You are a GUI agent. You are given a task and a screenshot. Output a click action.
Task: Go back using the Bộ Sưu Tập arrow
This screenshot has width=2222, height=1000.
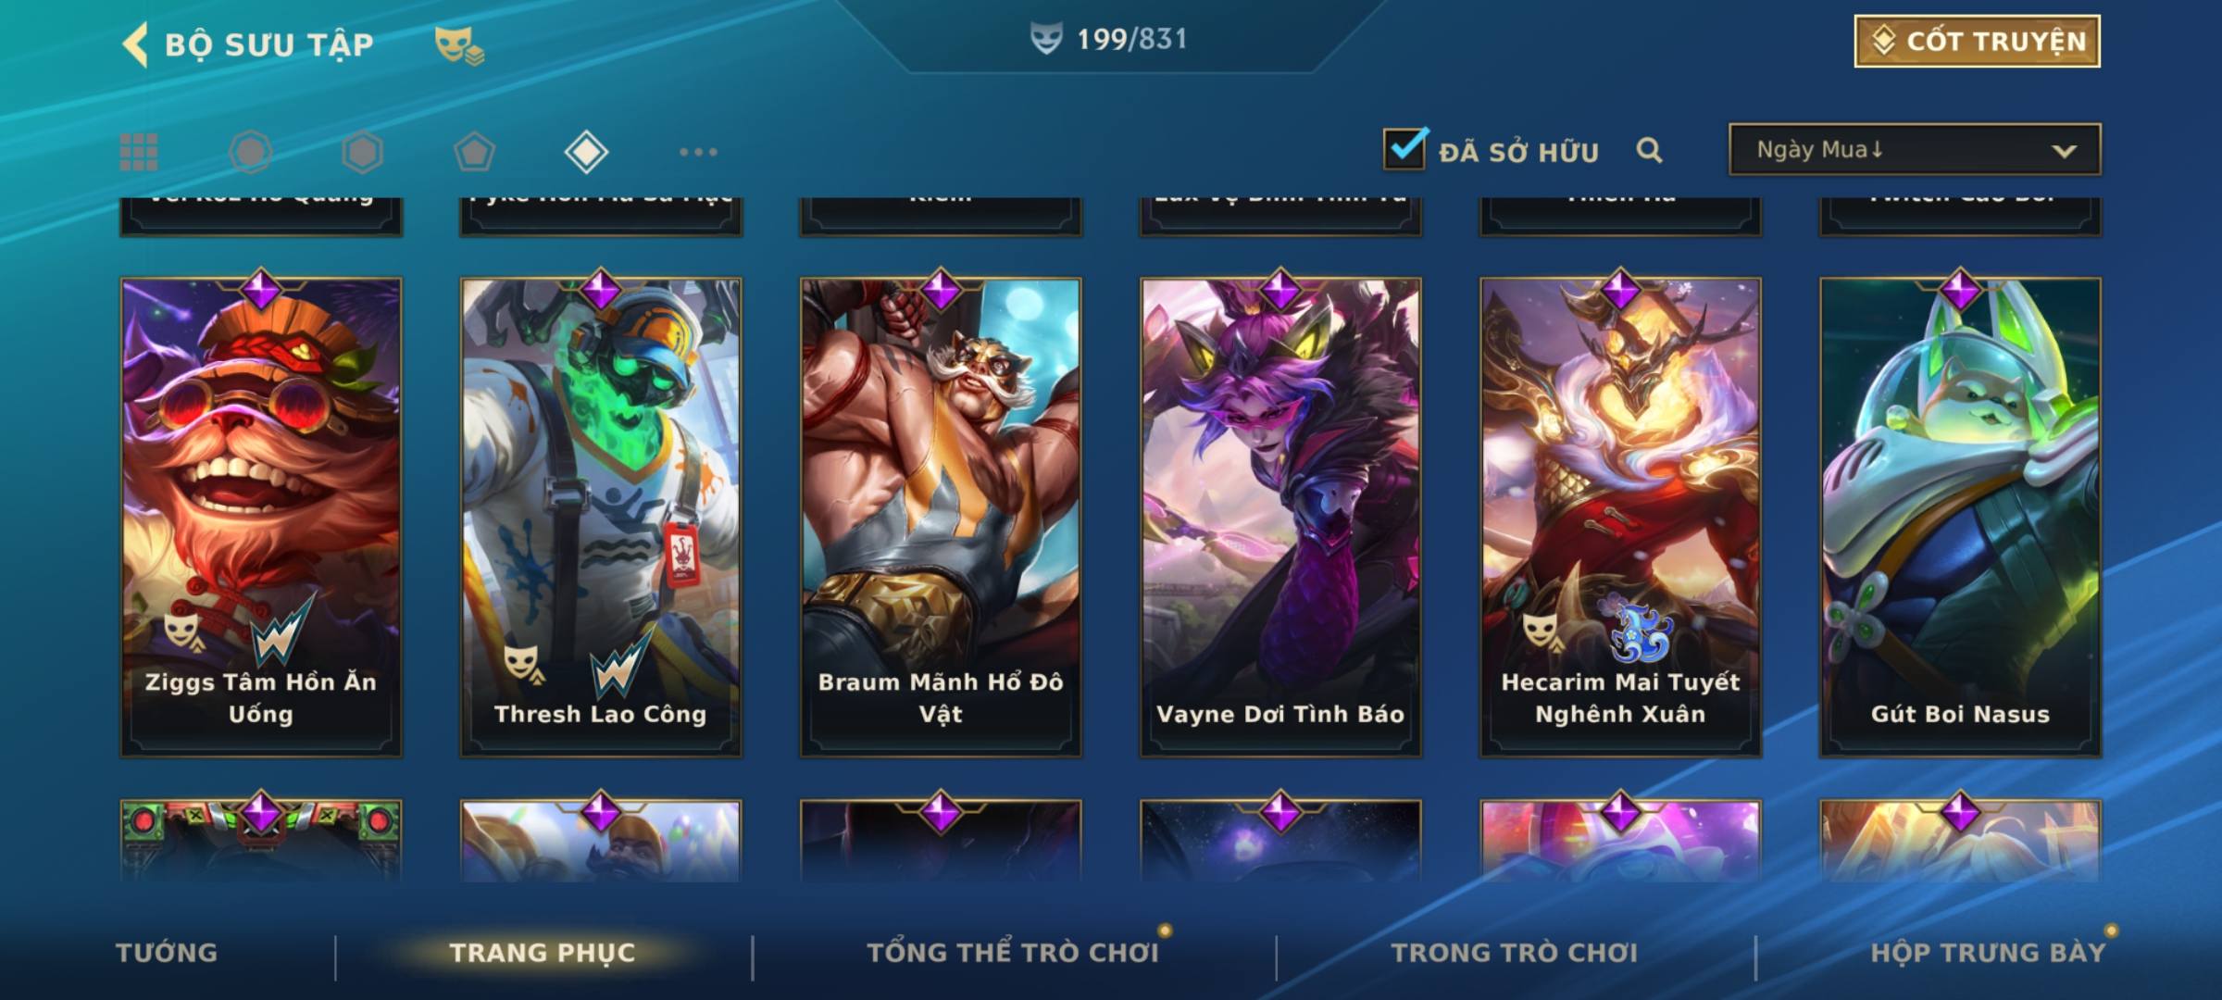coord(135,44)
